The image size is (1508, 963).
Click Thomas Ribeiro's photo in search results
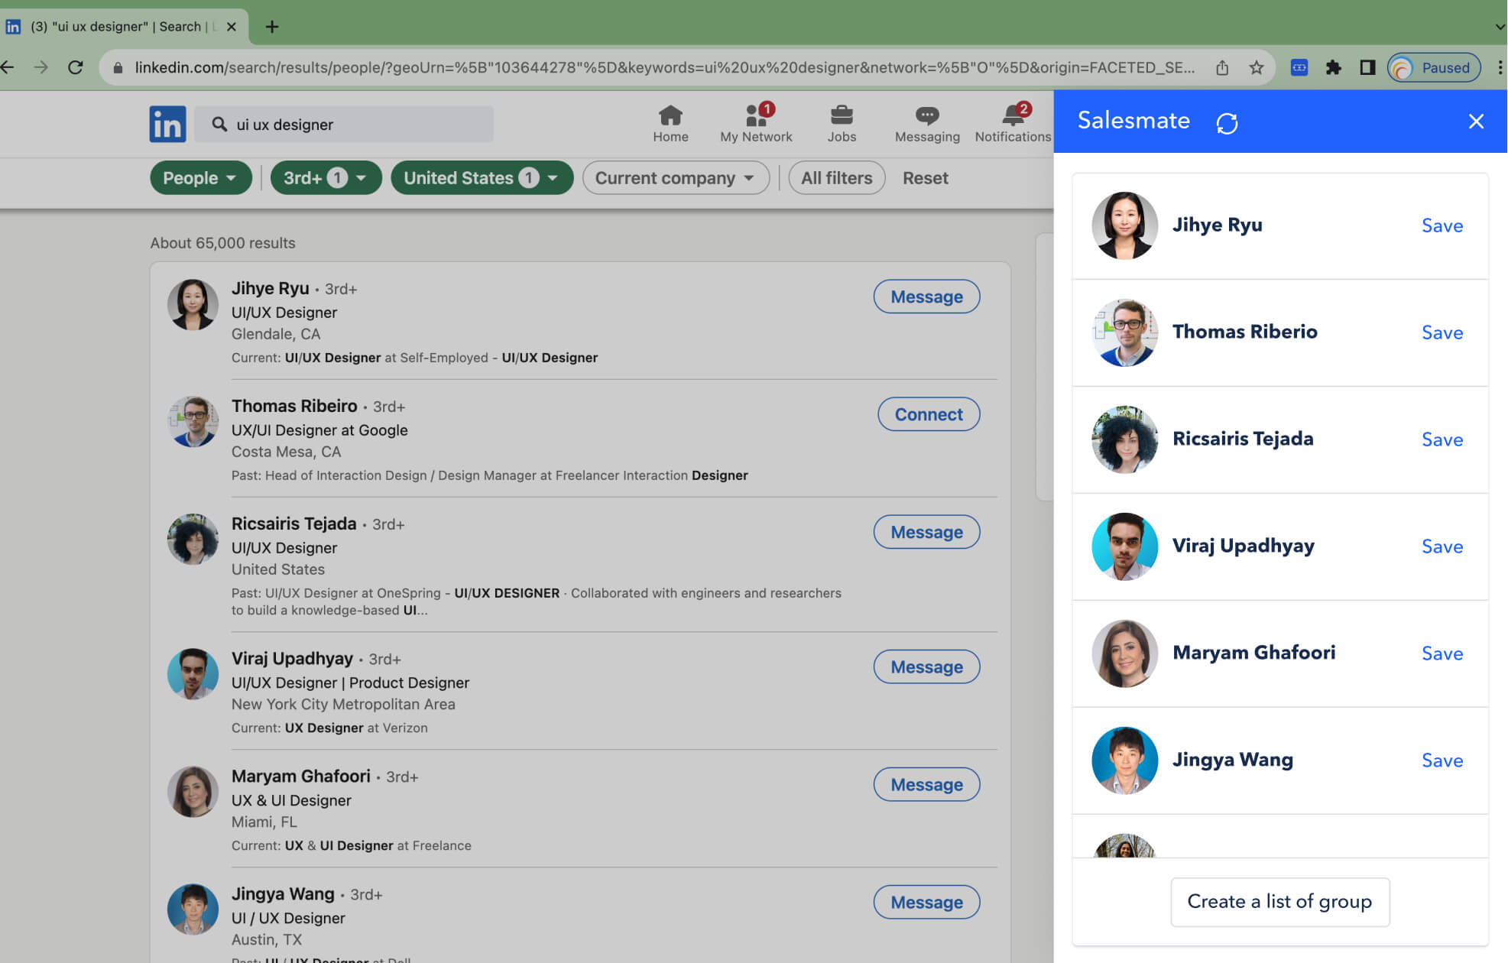click(x=193, y=422)
